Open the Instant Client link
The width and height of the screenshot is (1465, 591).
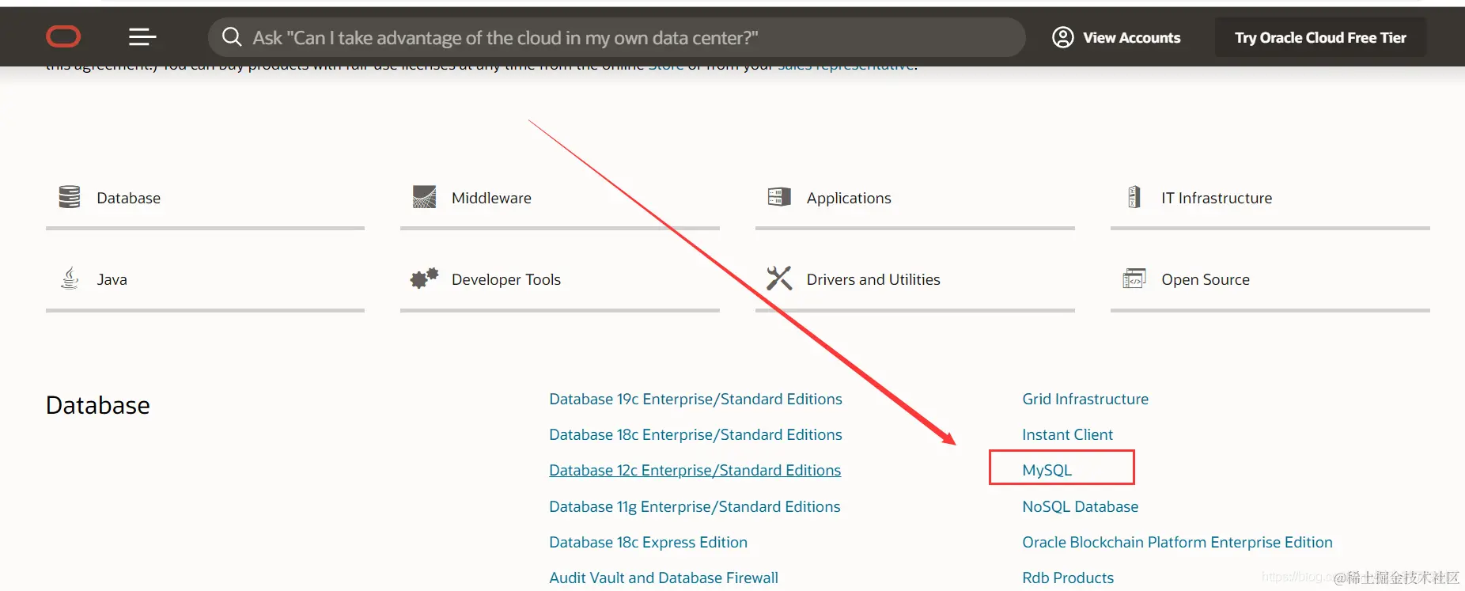point(1067,435)
